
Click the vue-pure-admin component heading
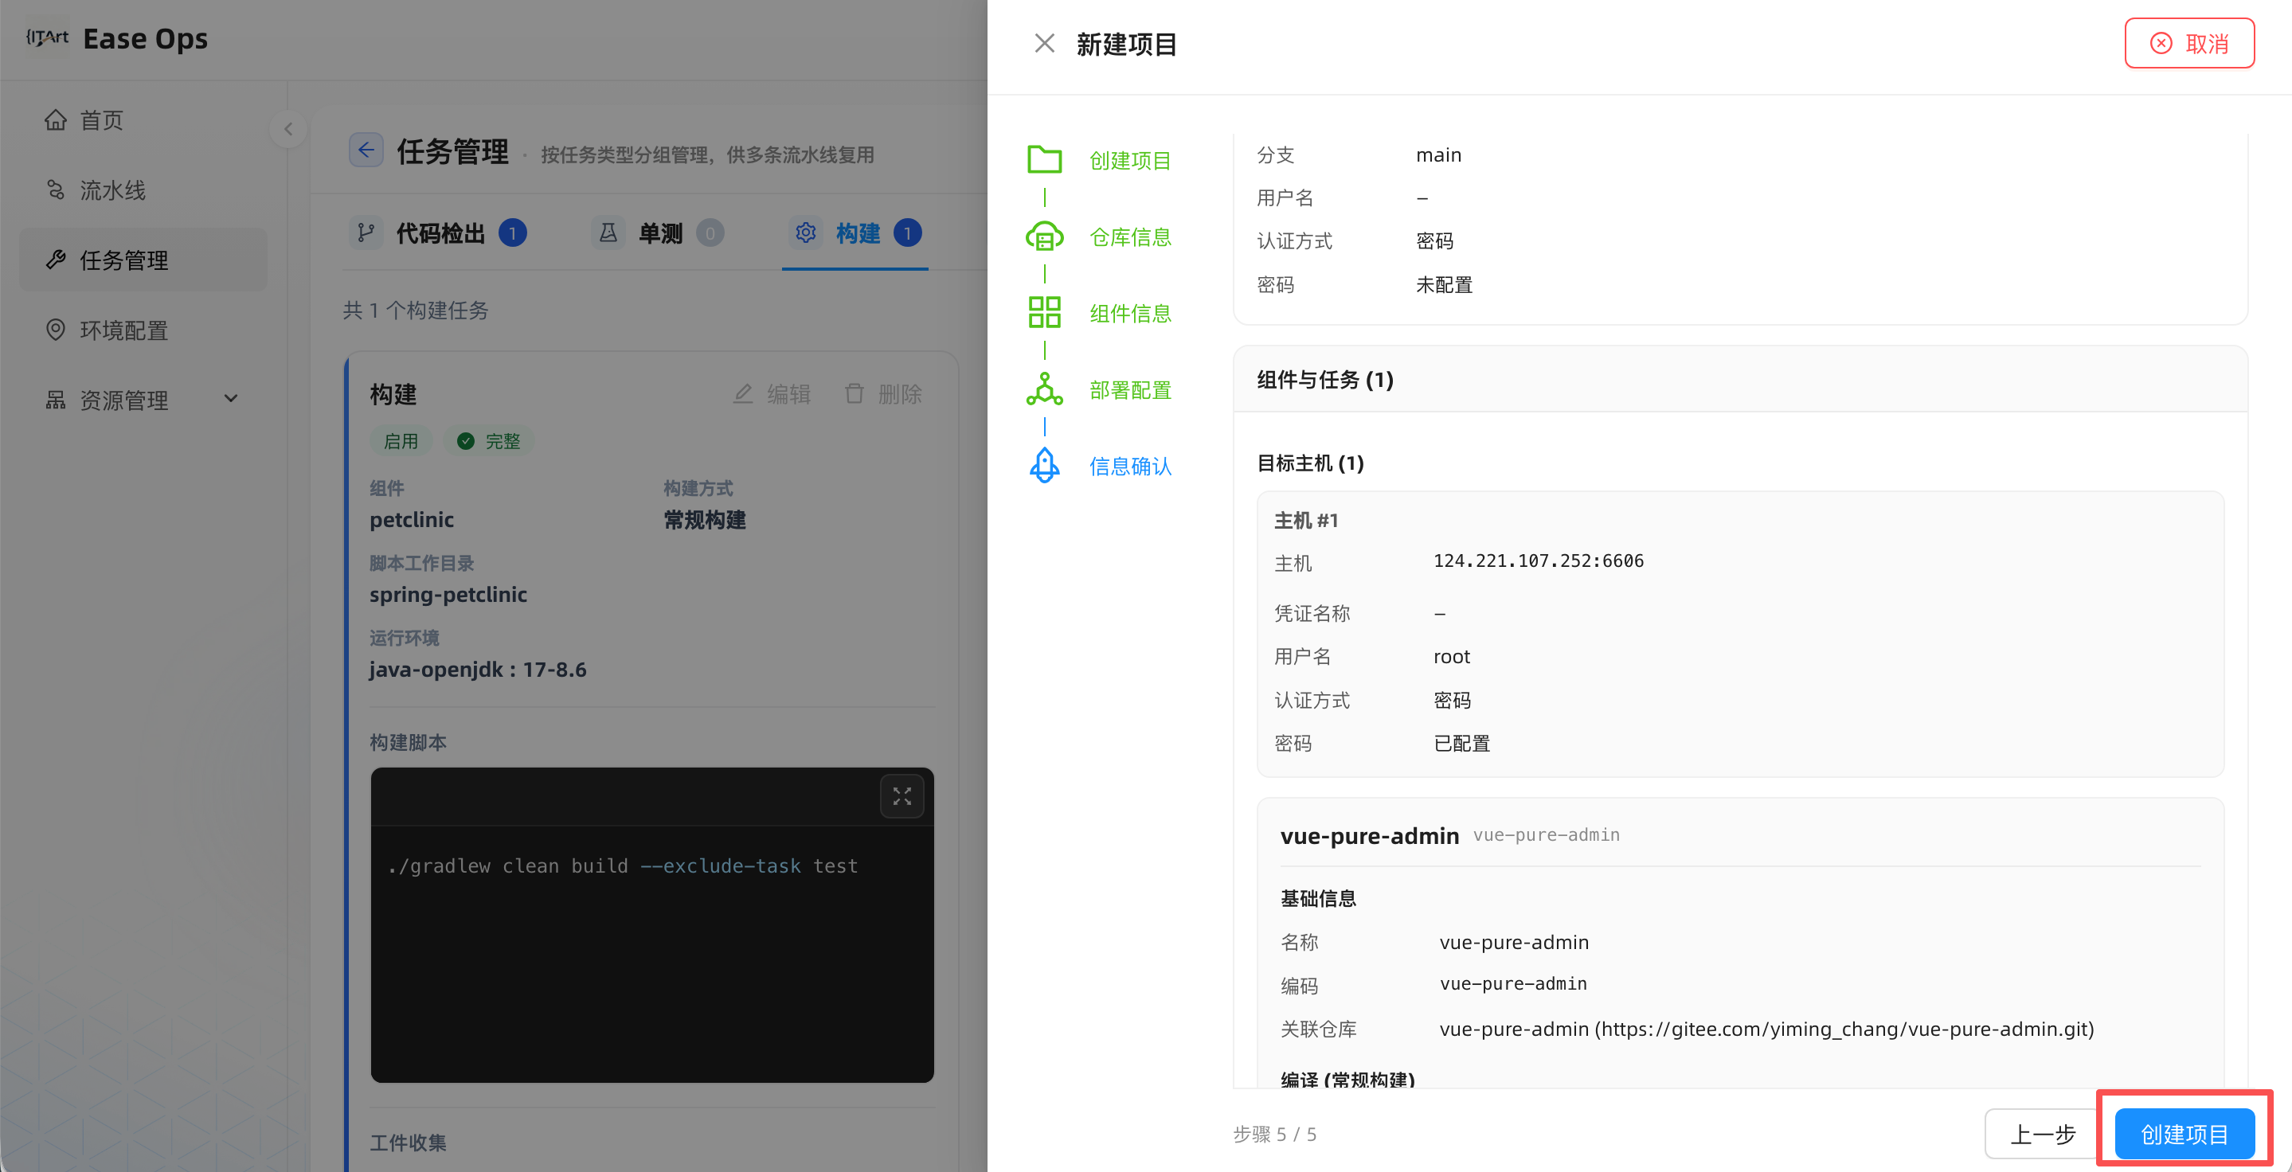click(x=1369, y=836)
